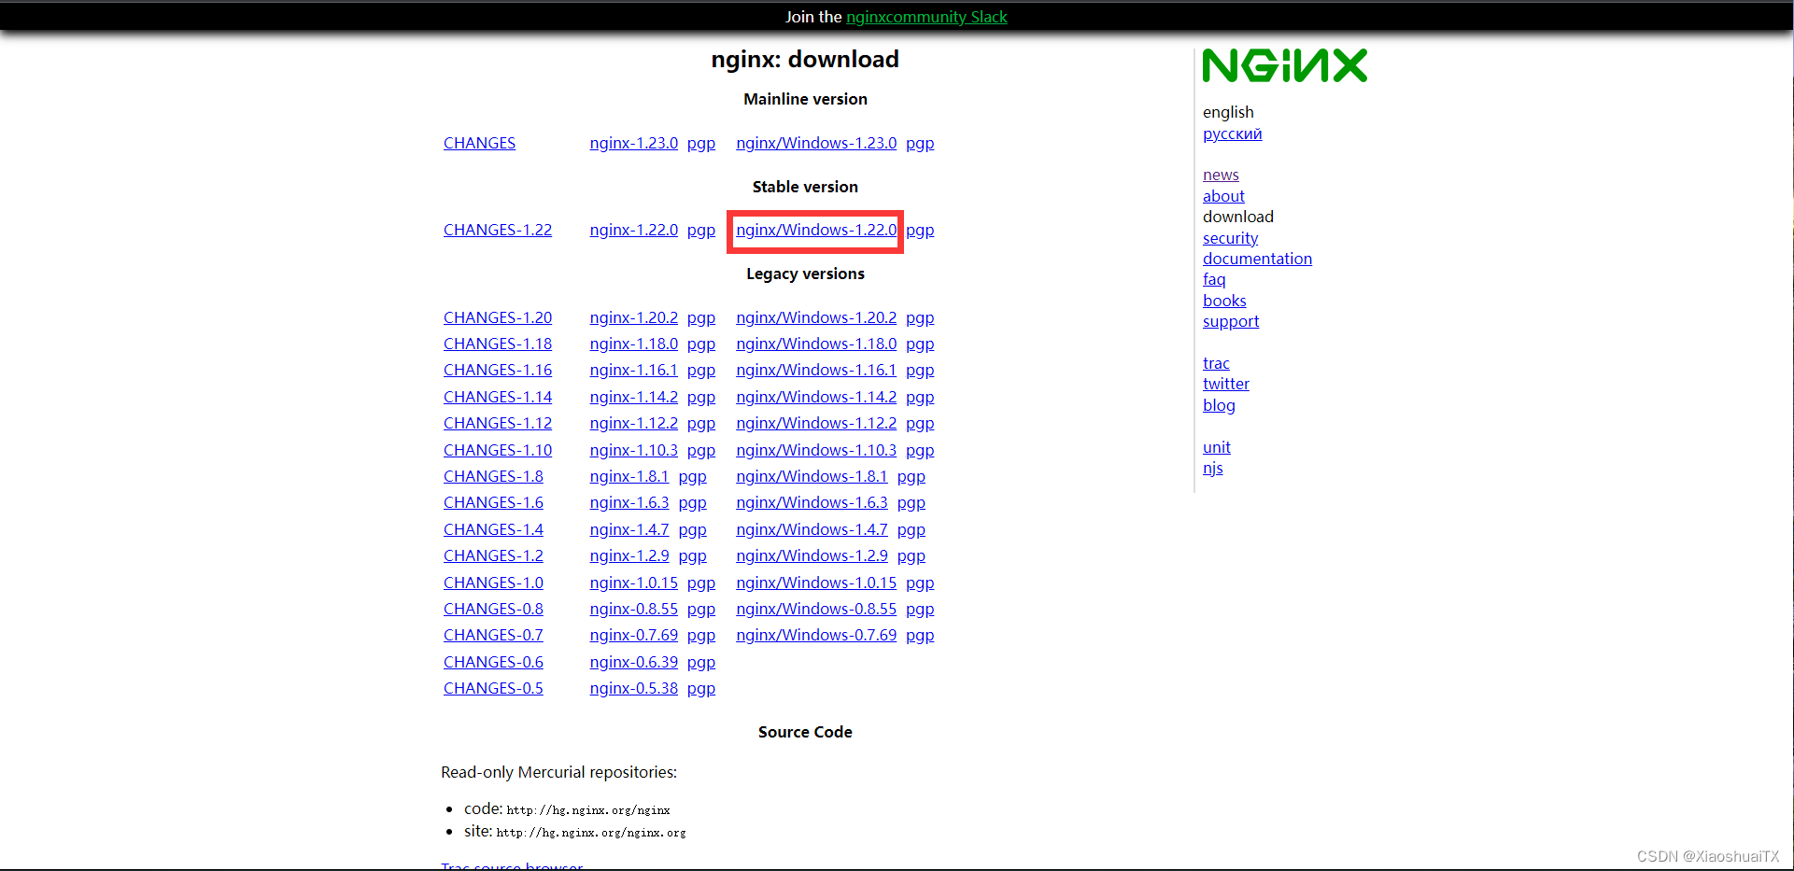Open the twitter link
The image size is (1794, 871).
[1226, 384]
